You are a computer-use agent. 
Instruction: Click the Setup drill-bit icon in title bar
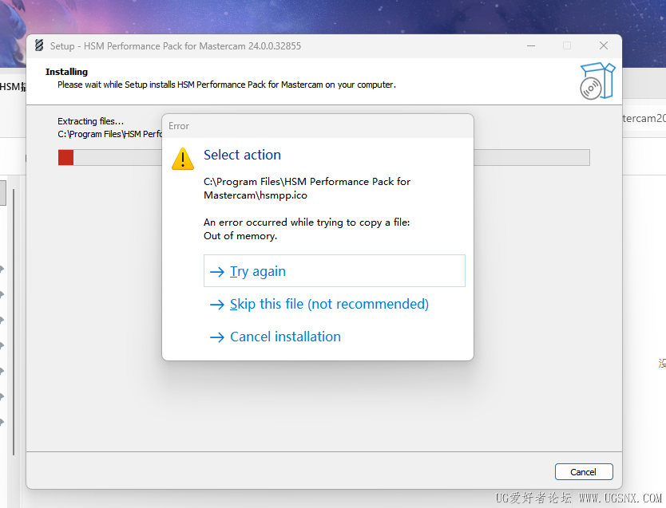click(x=39, y=45)
